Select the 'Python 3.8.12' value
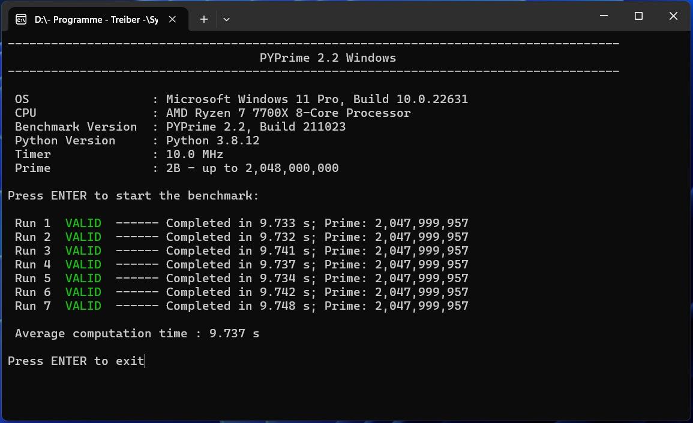Viewport: 693px width, 423px height. pyautogui.click(x=212, y=140)
